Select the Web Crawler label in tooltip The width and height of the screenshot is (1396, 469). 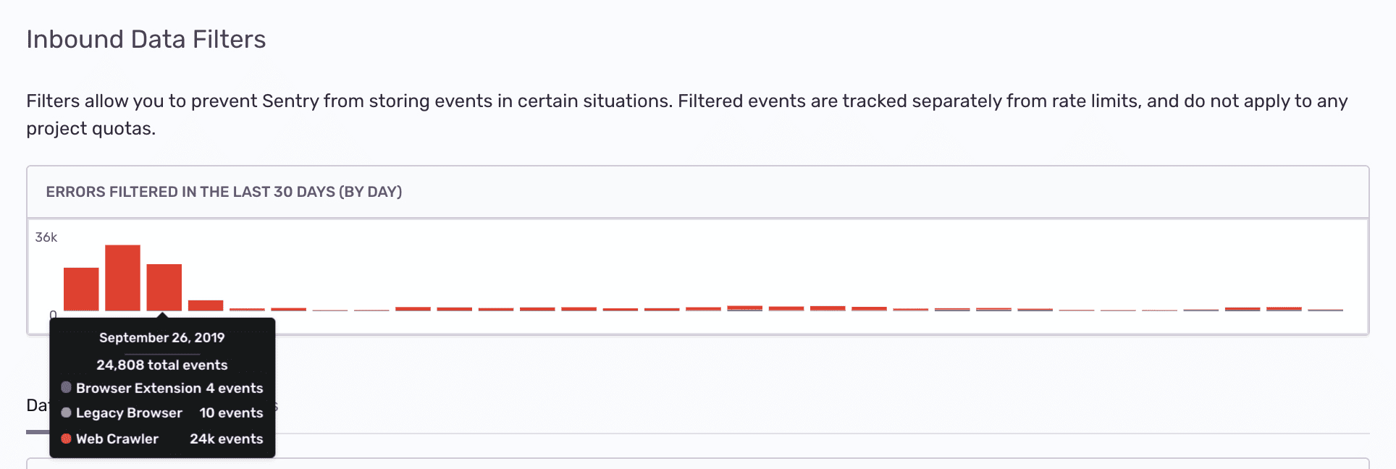[x=117, y=439]
